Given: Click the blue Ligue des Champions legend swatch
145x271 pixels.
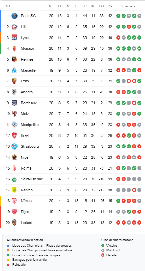Looking at the screenshot, I should pyautogui.click(x=8, y=246).
